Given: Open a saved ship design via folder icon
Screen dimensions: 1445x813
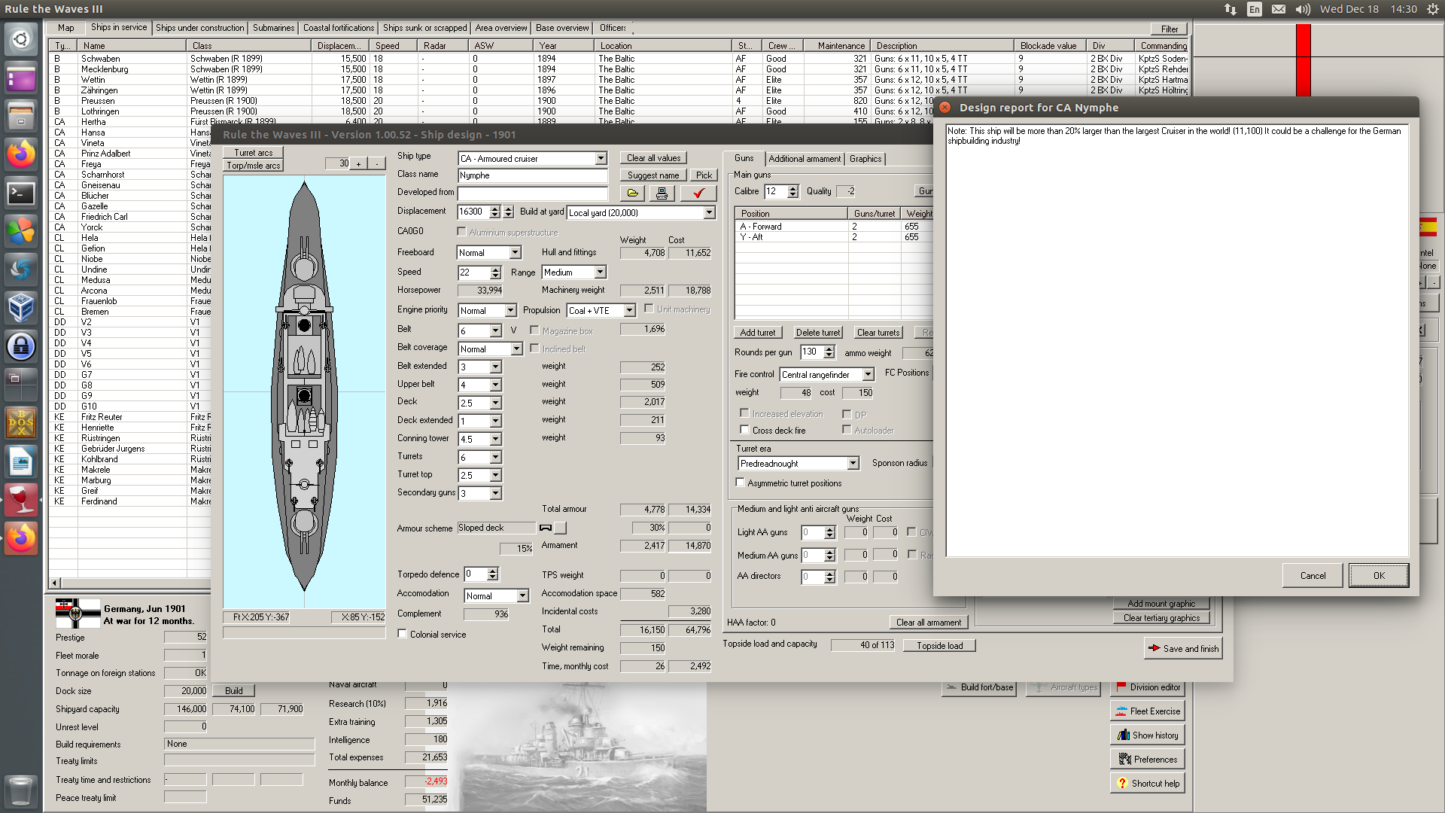Looking at the screenshot, I should coord(632,193).
